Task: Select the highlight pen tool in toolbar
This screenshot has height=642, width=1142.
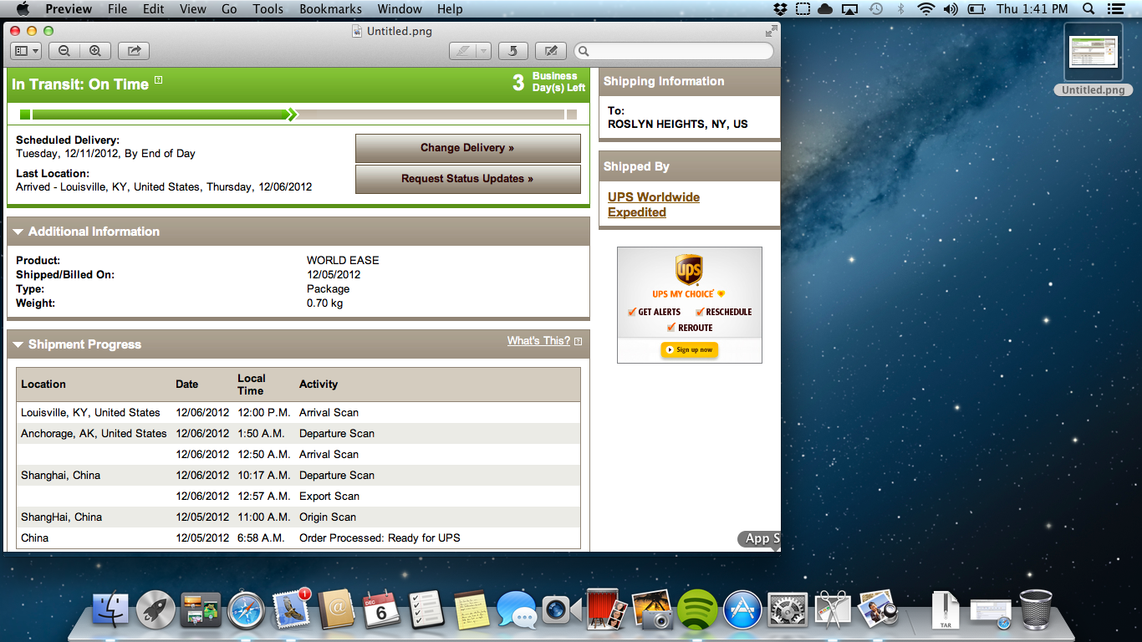Action: [461, 51]
